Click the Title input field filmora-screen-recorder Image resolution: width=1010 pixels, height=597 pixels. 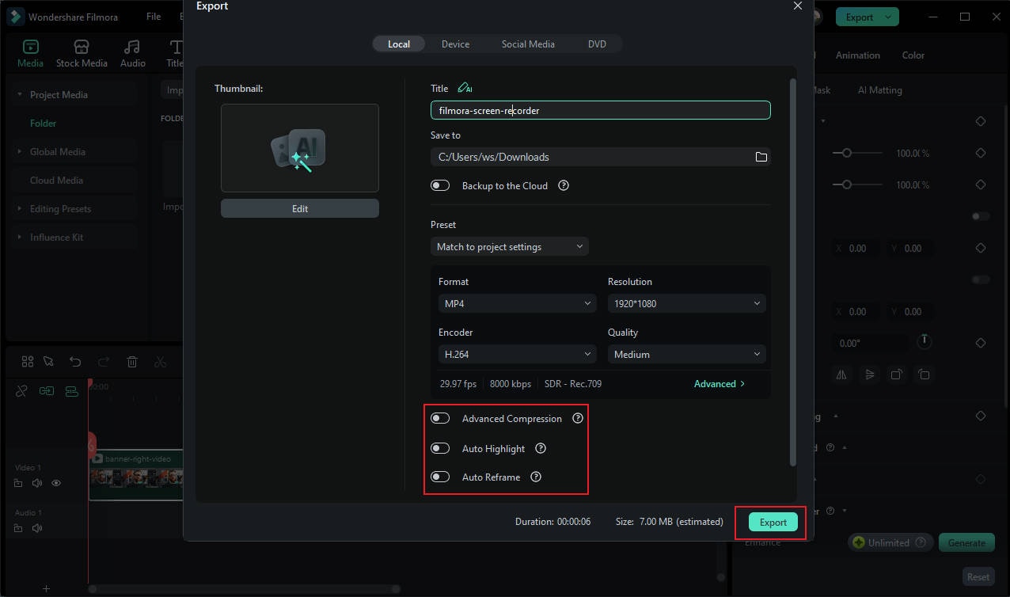(601, 110)
